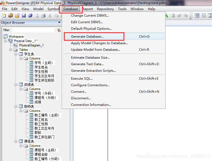Click the New Project briefcase icon
This screenshot has height=161, width=212.
click(11, 16)
